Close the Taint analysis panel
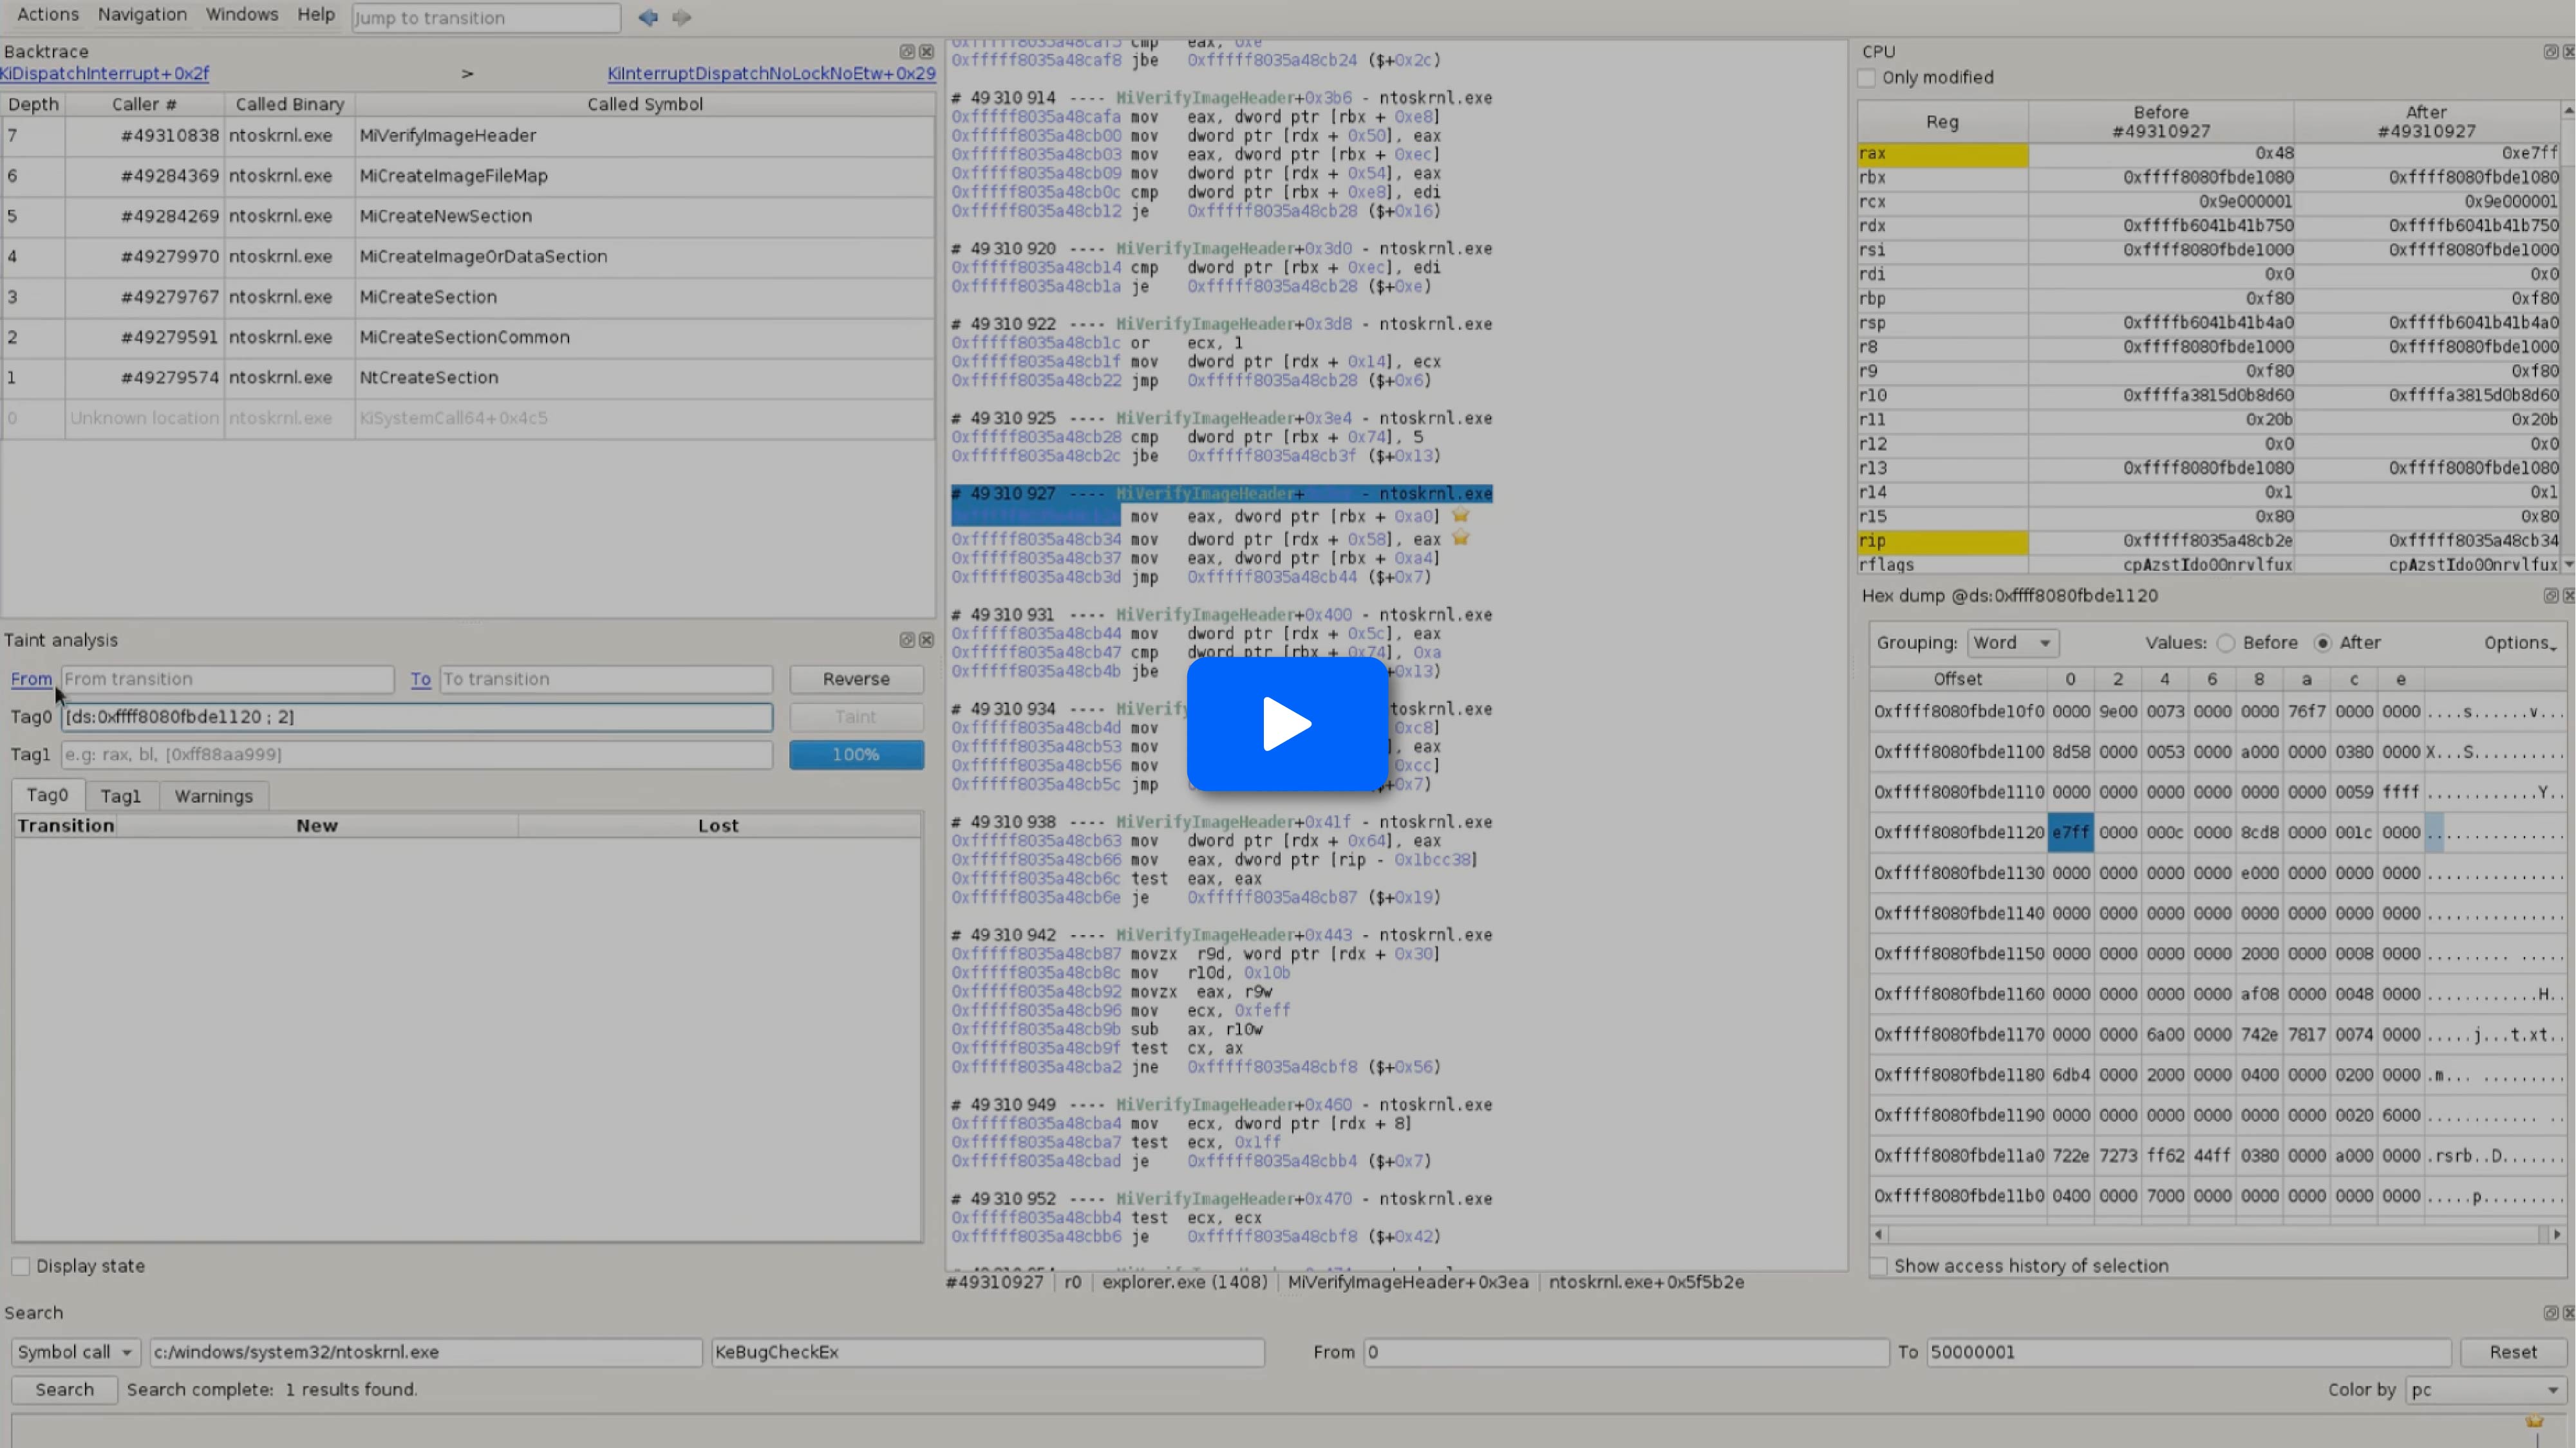This screenshot has width=2576, height=1448. point(927,640)
